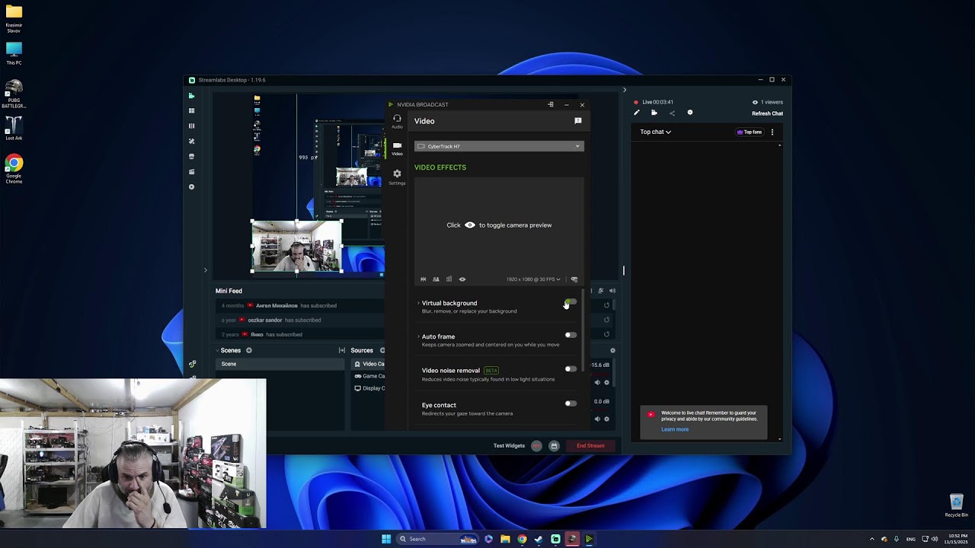Open the Top chat dropdown
The width and height of the screenshot is (975, 548).
coord(655,132)
